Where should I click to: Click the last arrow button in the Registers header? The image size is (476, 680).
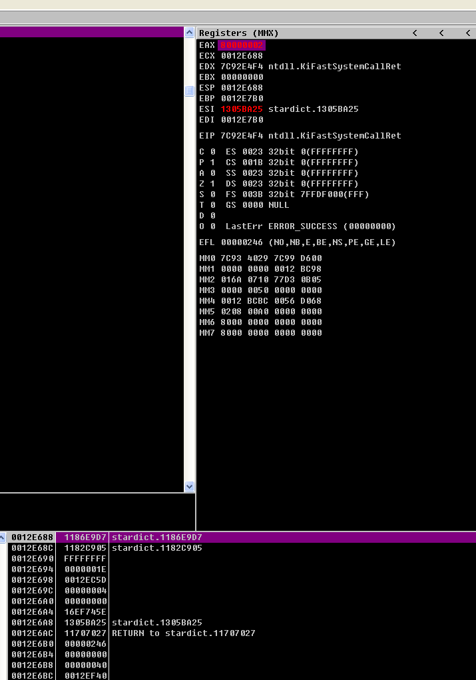[x=468, y=33]
